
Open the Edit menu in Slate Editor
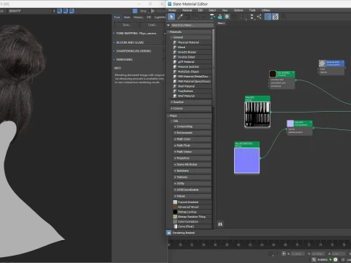click(x=200, y=10)
